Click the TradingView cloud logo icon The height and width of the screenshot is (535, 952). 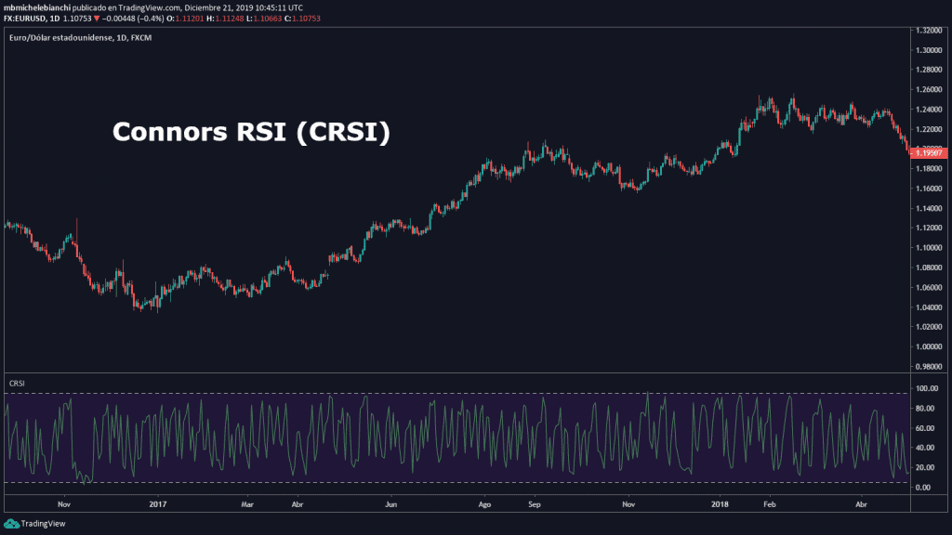pyautogui.click(x=11, y=524)
